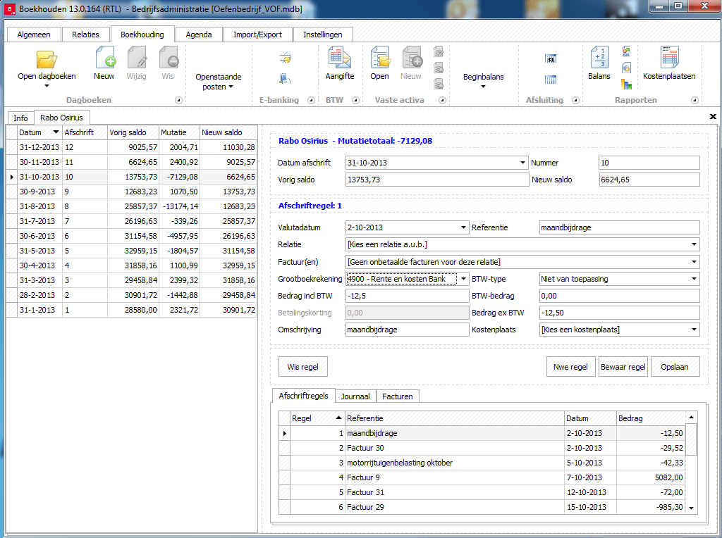
Task: Select the Factuur 9 row in Afschriftregels
Action: 455,477
